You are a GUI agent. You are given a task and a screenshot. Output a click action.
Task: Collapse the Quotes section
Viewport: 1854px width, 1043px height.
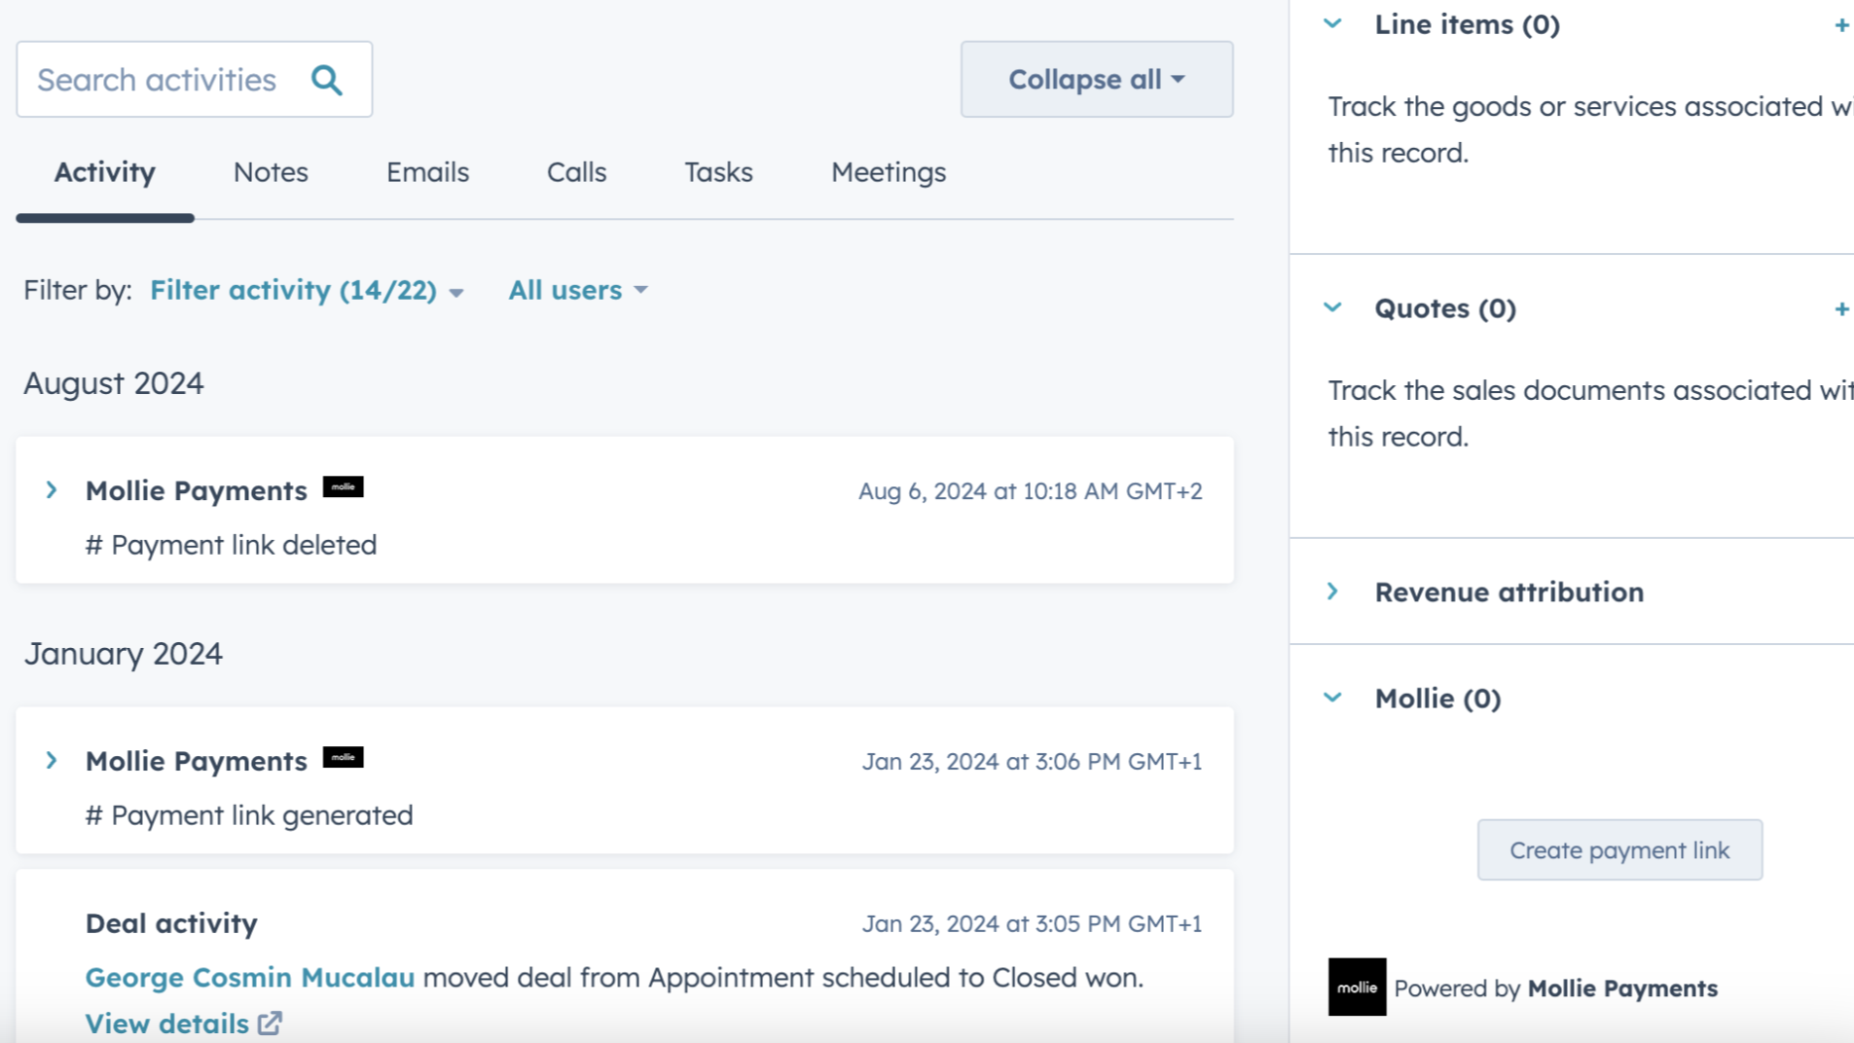click(1333, 308)
